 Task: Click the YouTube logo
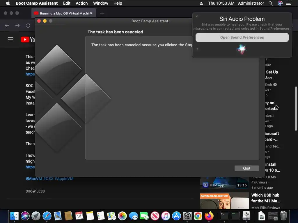(28, 39)
